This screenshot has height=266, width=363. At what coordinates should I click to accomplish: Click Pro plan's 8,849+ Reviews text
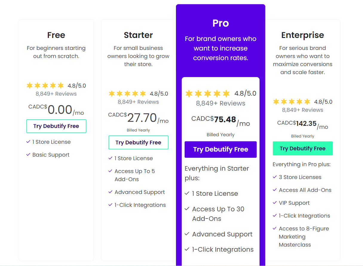220,103
